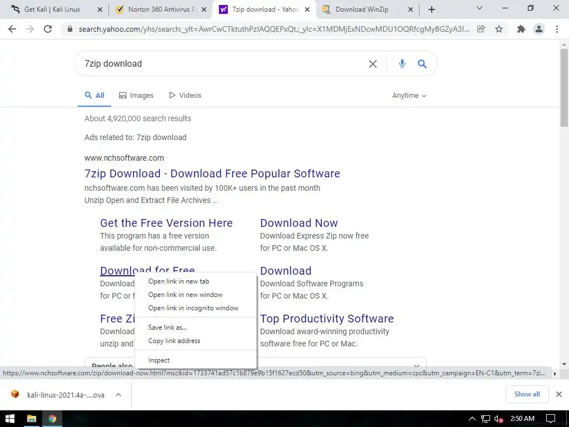Screen dimensions: 569x427
Task: Share this page via share icon
Action: tap(481, 29)
